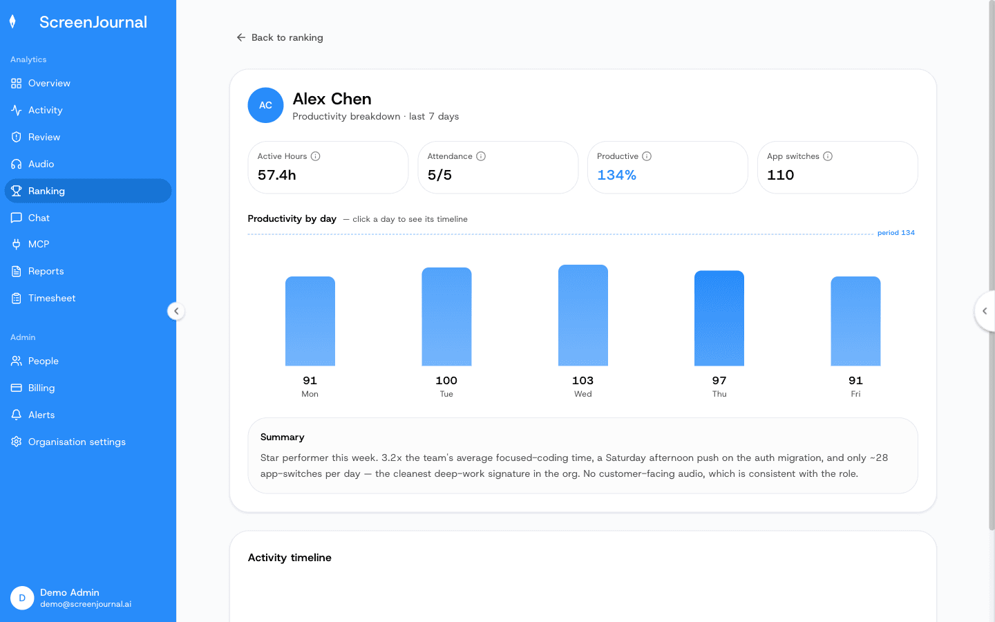Click the People users icon

click(17, 361)
